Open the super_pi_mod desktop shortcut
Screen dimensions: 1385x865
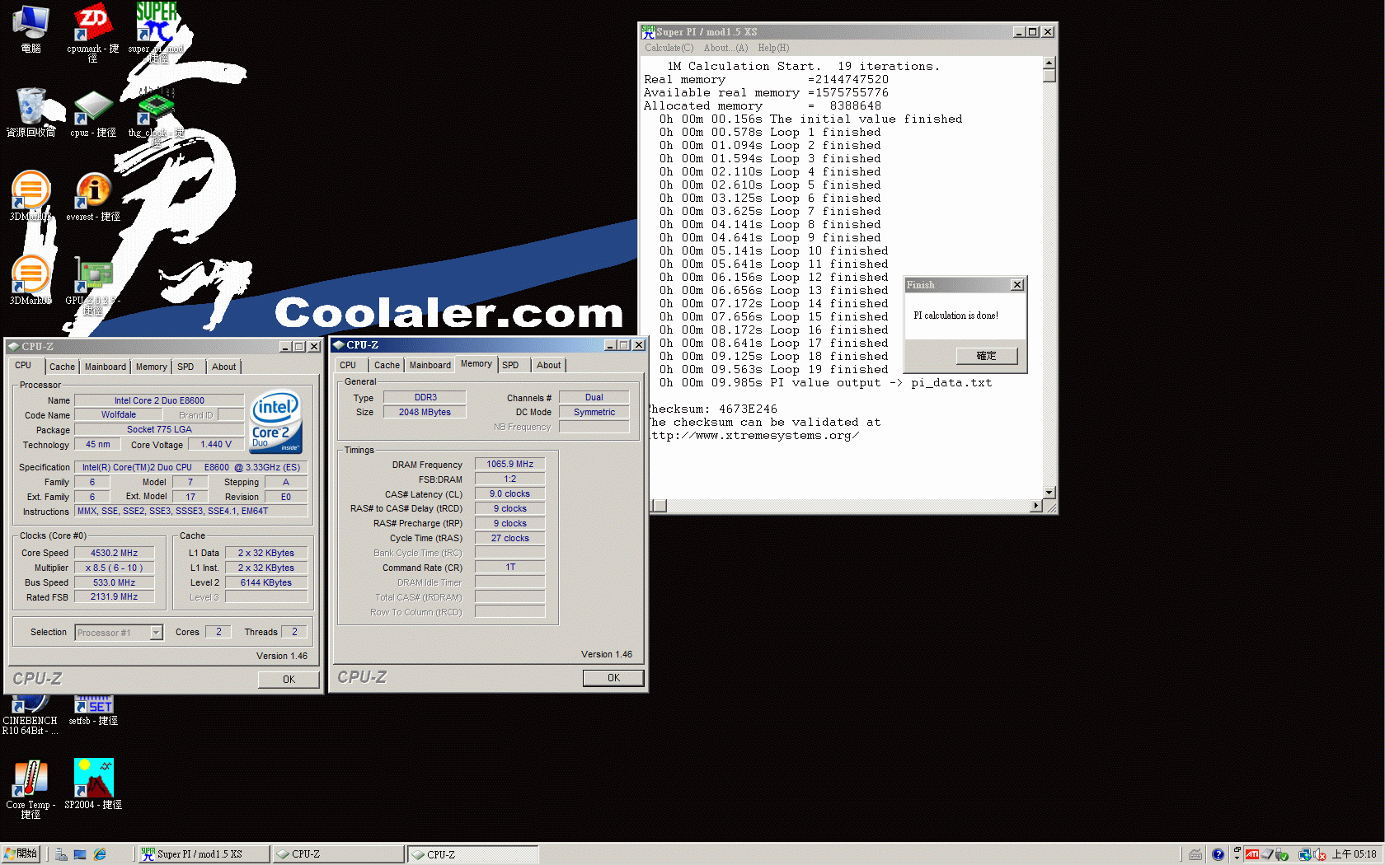click(156, 31)
